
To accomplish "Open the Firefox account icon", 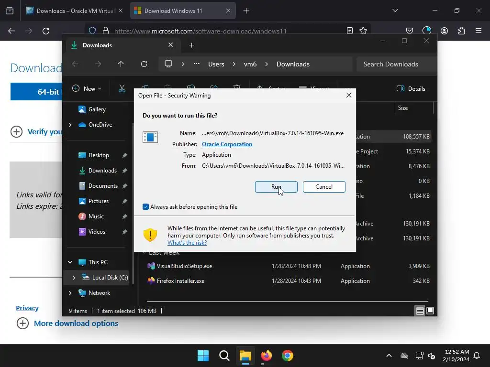I will [x=444, y=31].
